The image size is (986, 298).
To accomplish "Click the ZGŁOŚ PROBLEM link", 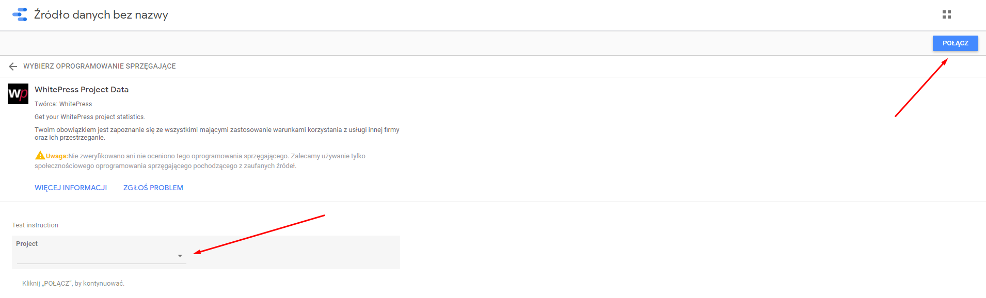I will click(153, 188).
